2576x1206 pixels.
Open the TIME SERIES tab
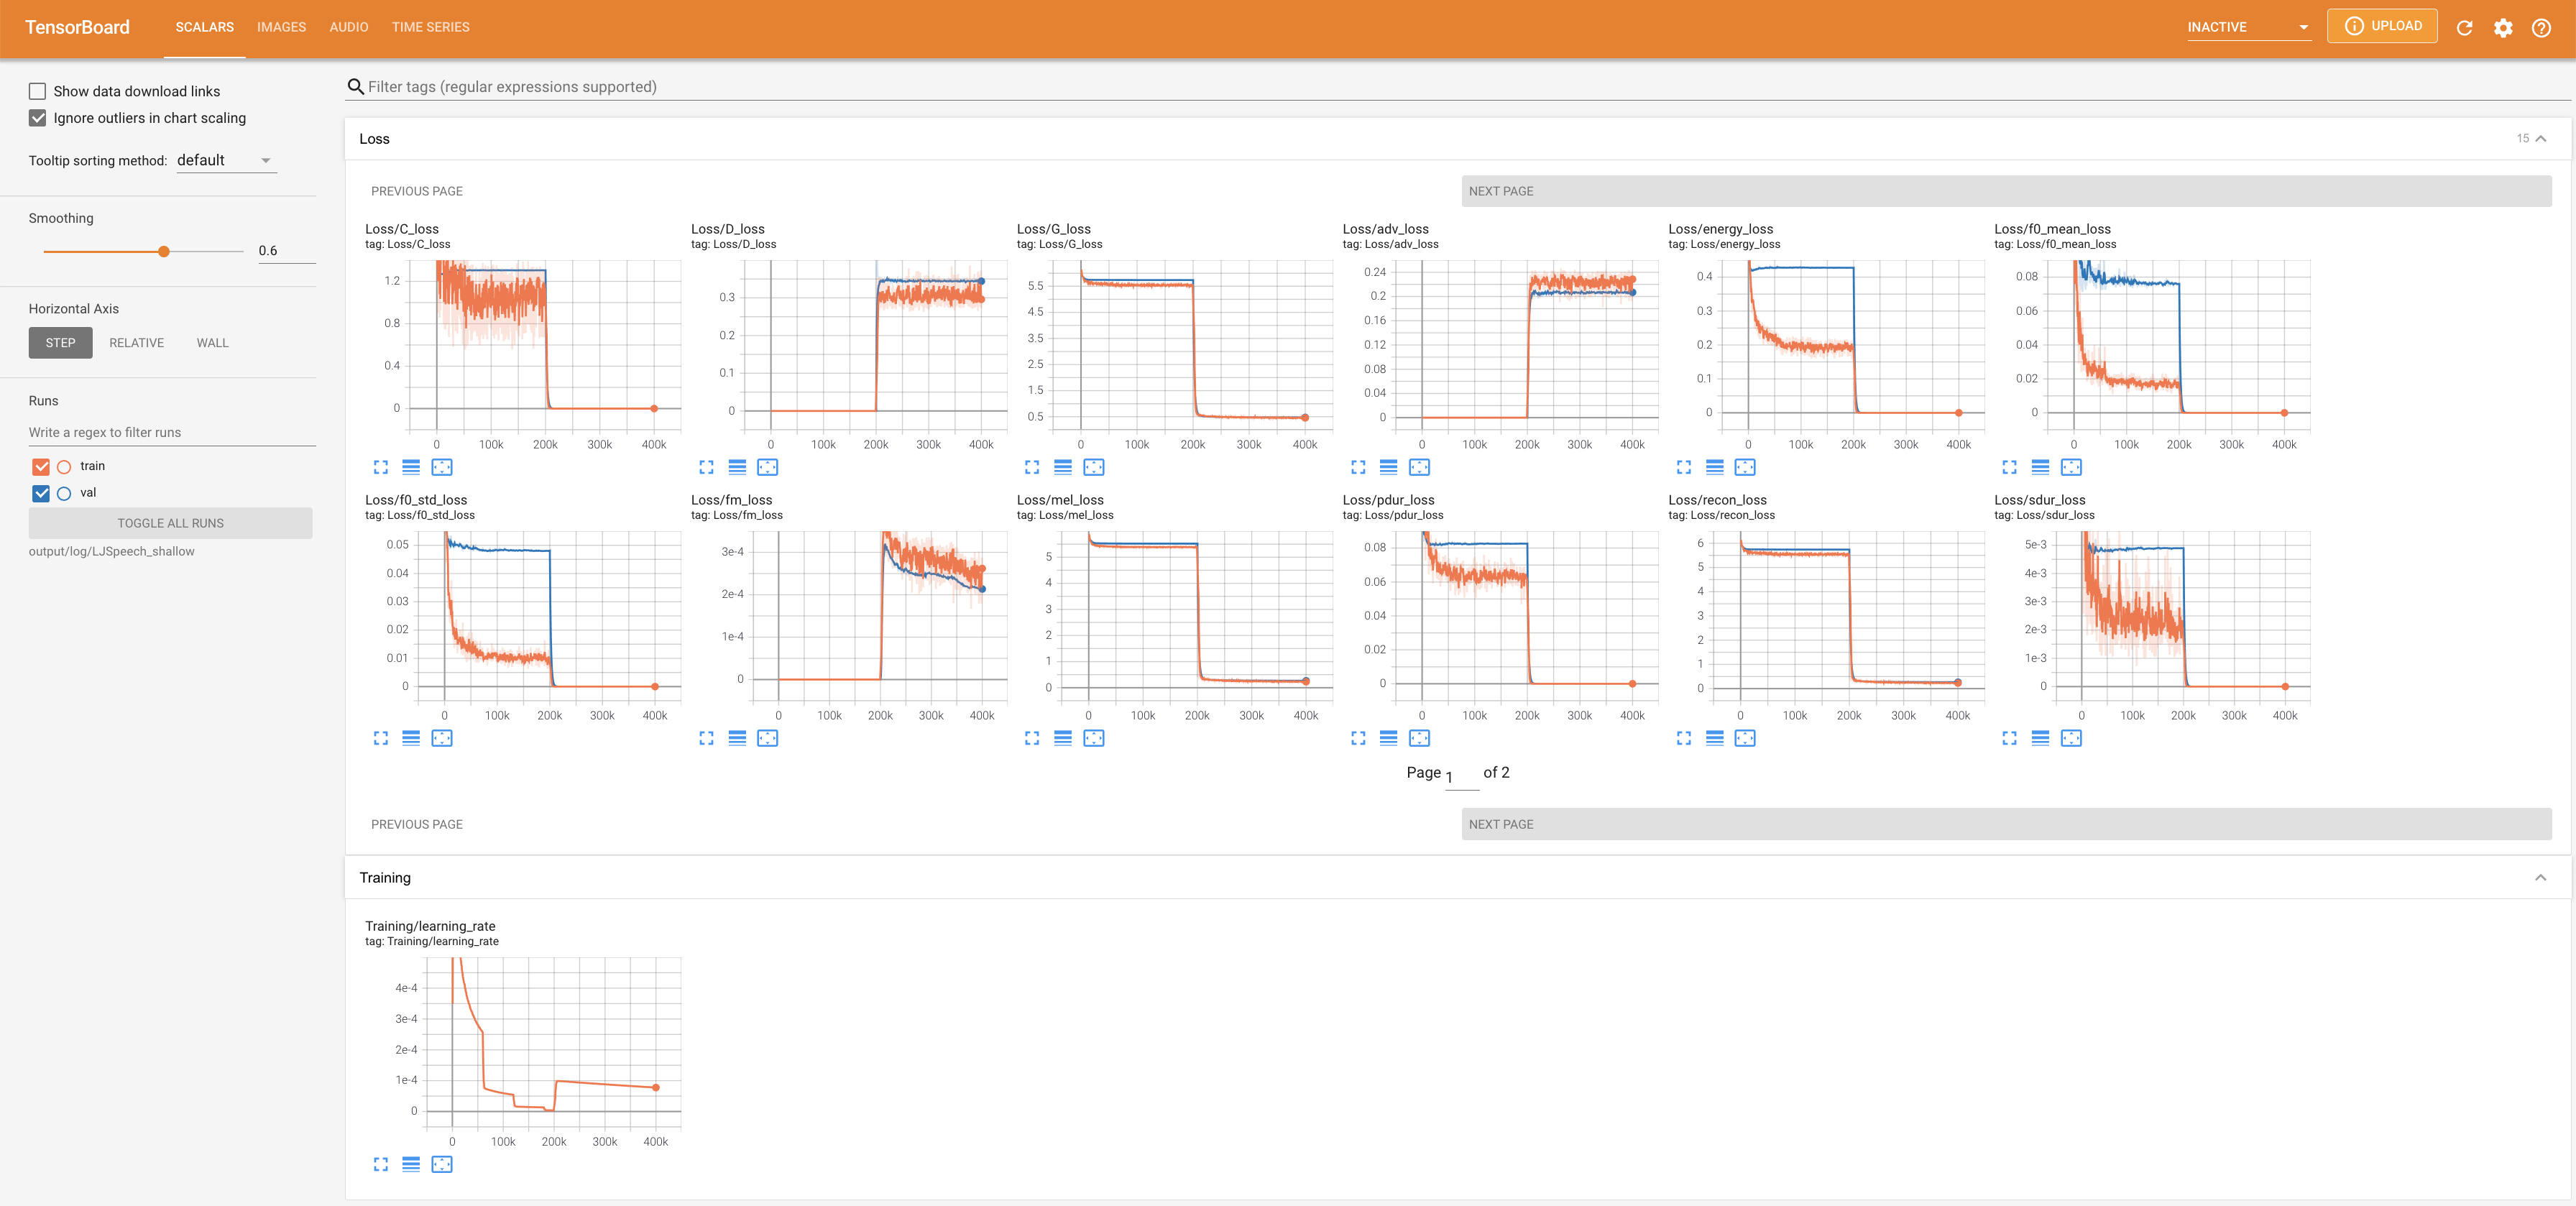430,27
